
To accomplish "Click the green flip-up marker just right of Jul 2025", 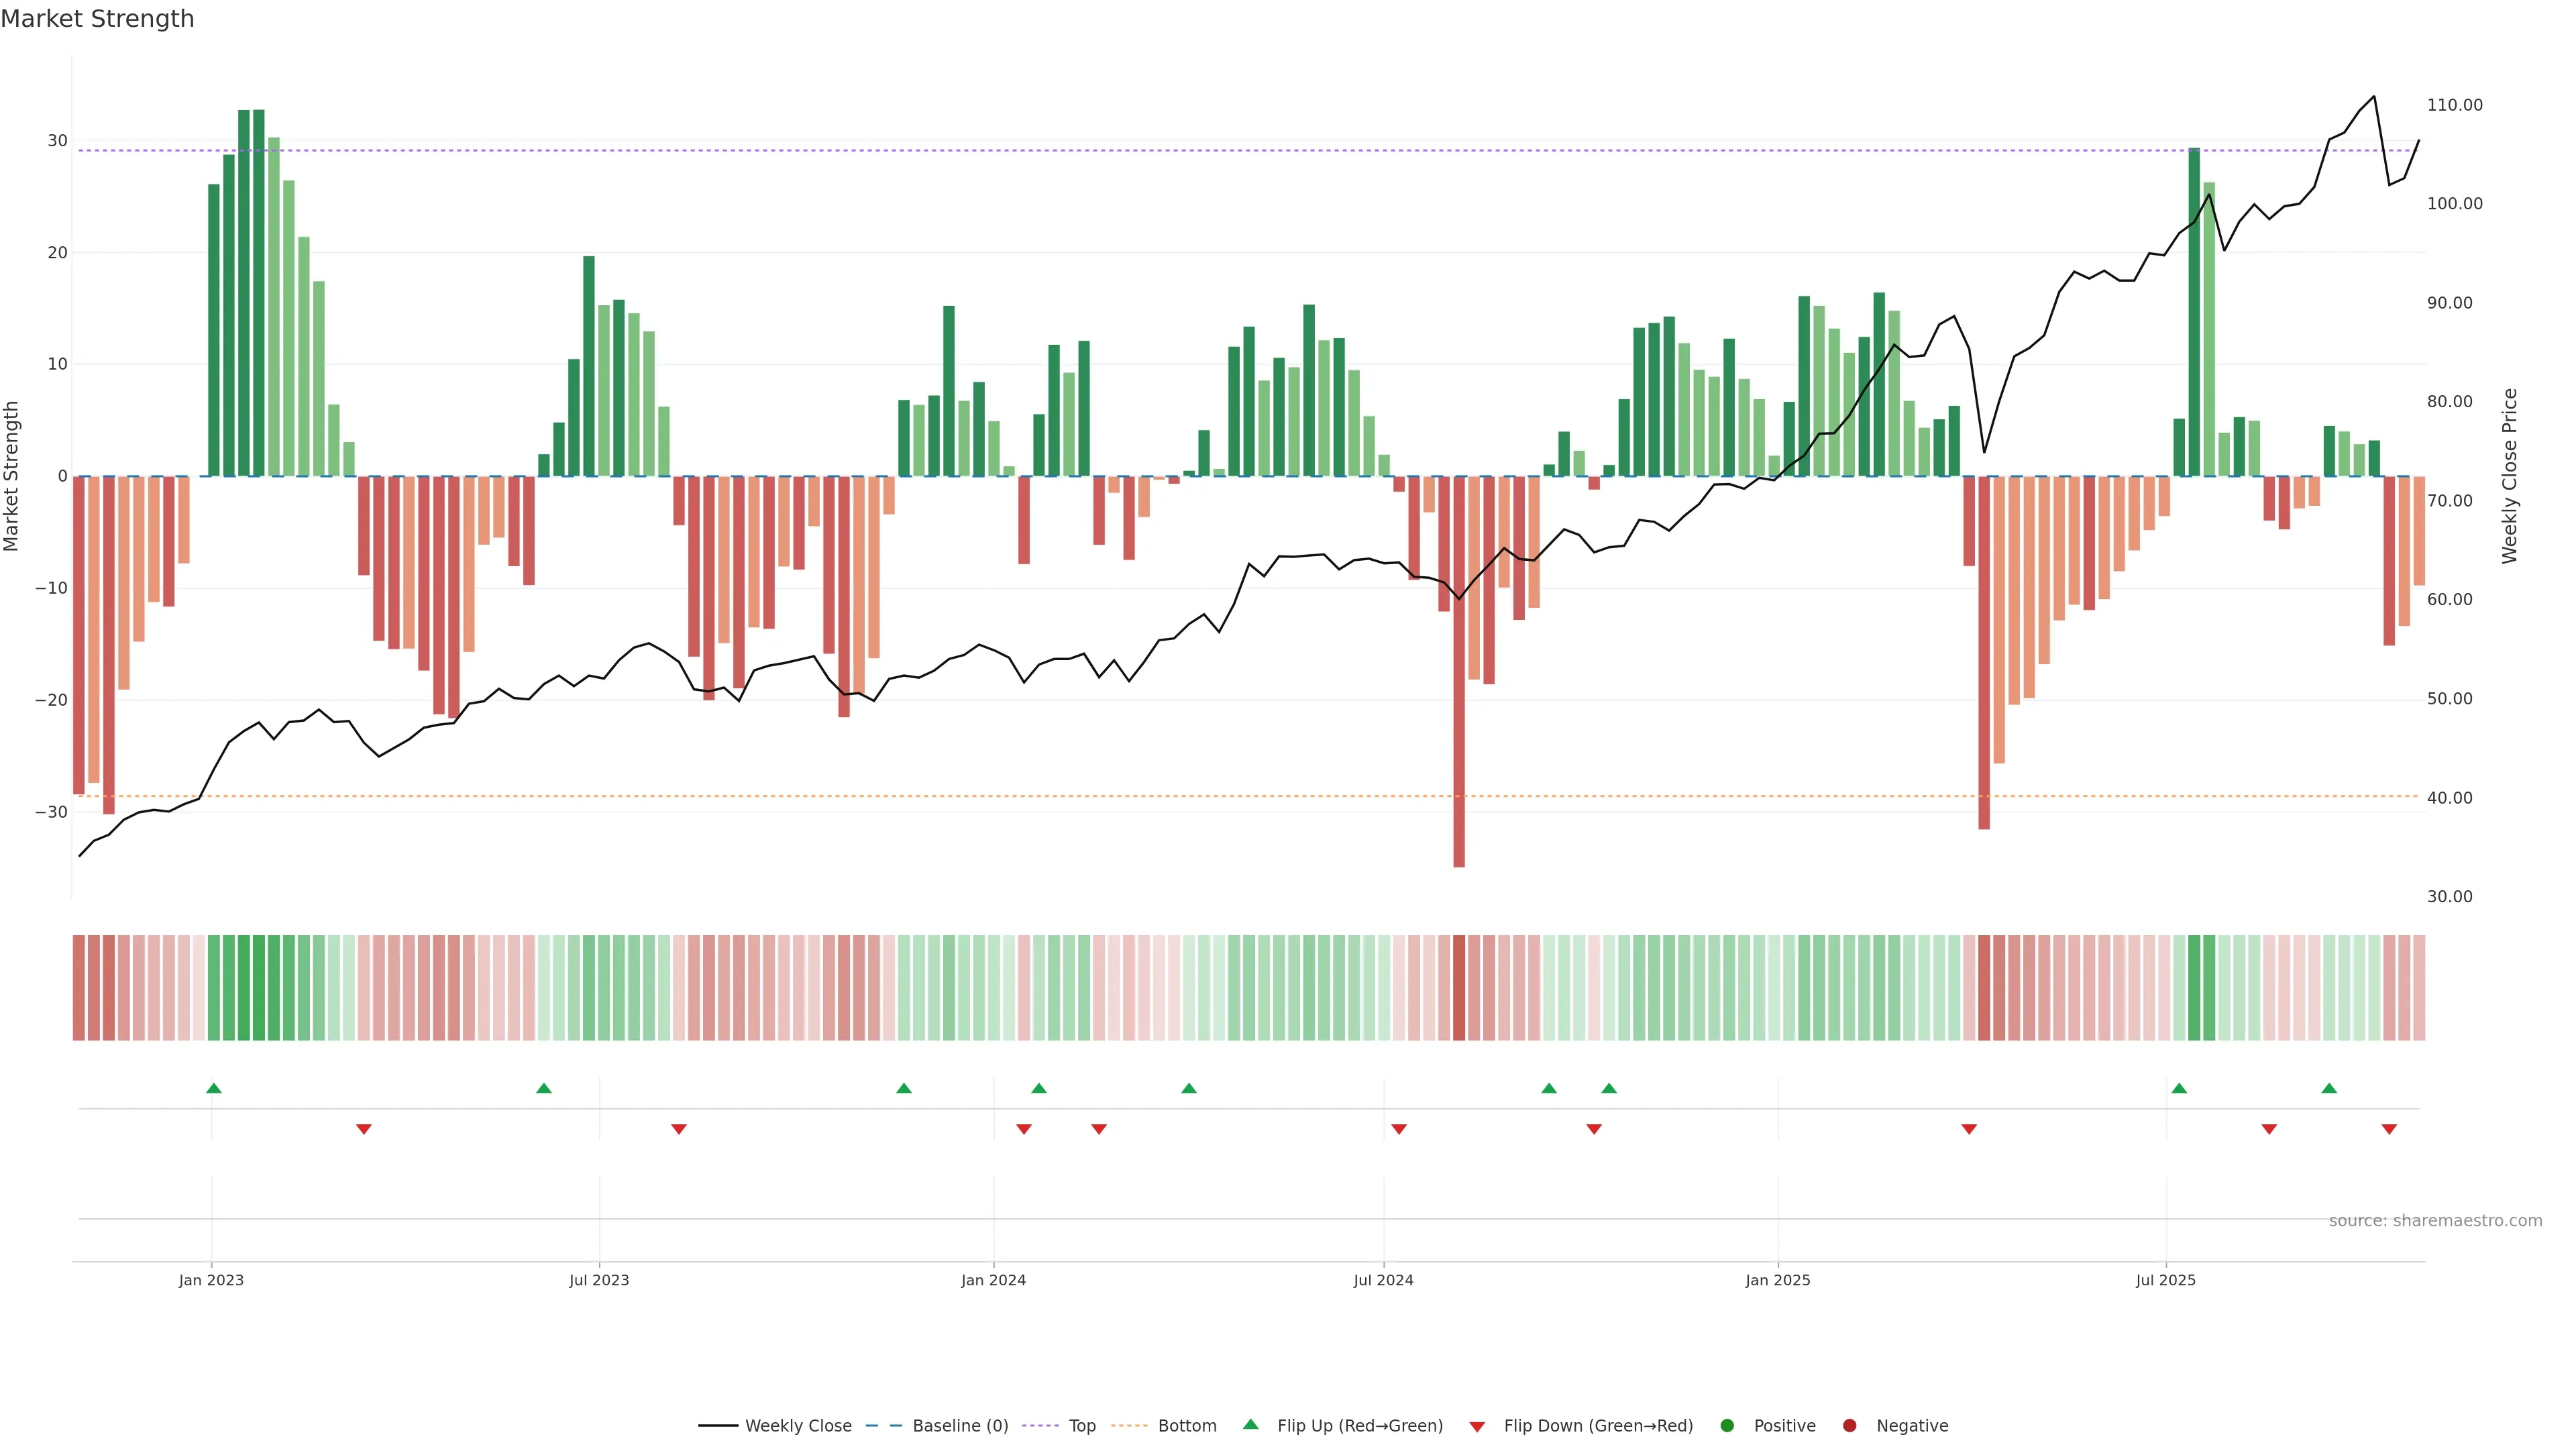I will (2179, 1088).
